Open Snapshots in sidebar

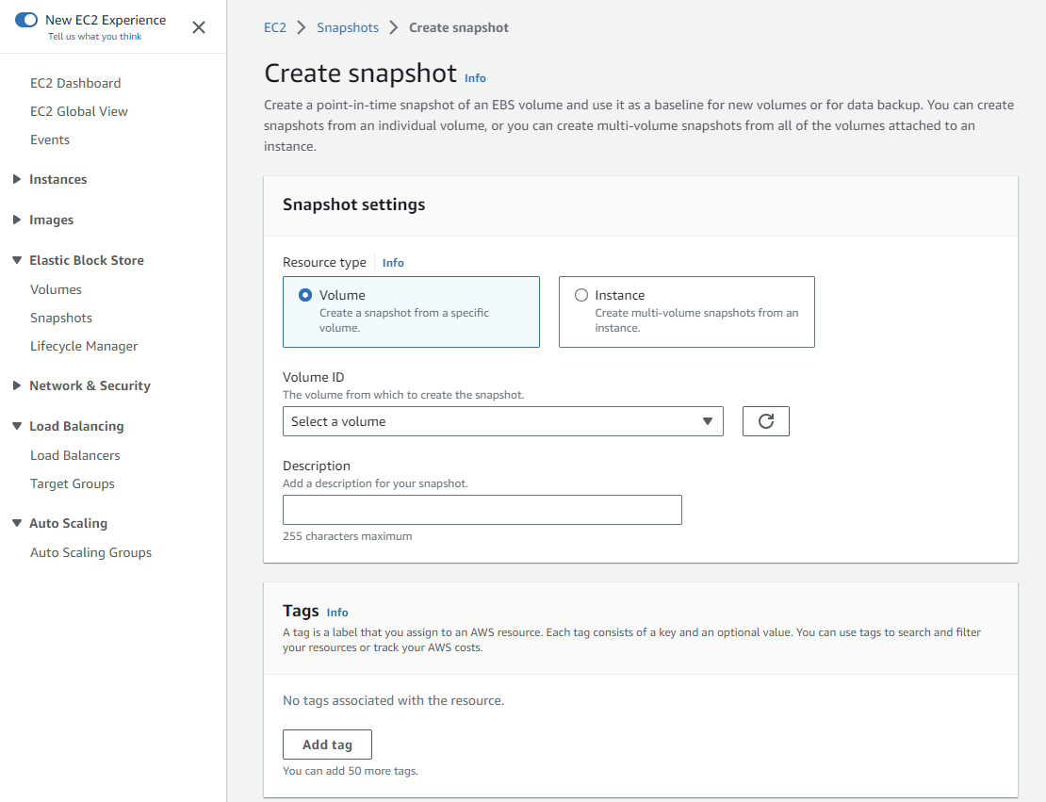[60, 318]
